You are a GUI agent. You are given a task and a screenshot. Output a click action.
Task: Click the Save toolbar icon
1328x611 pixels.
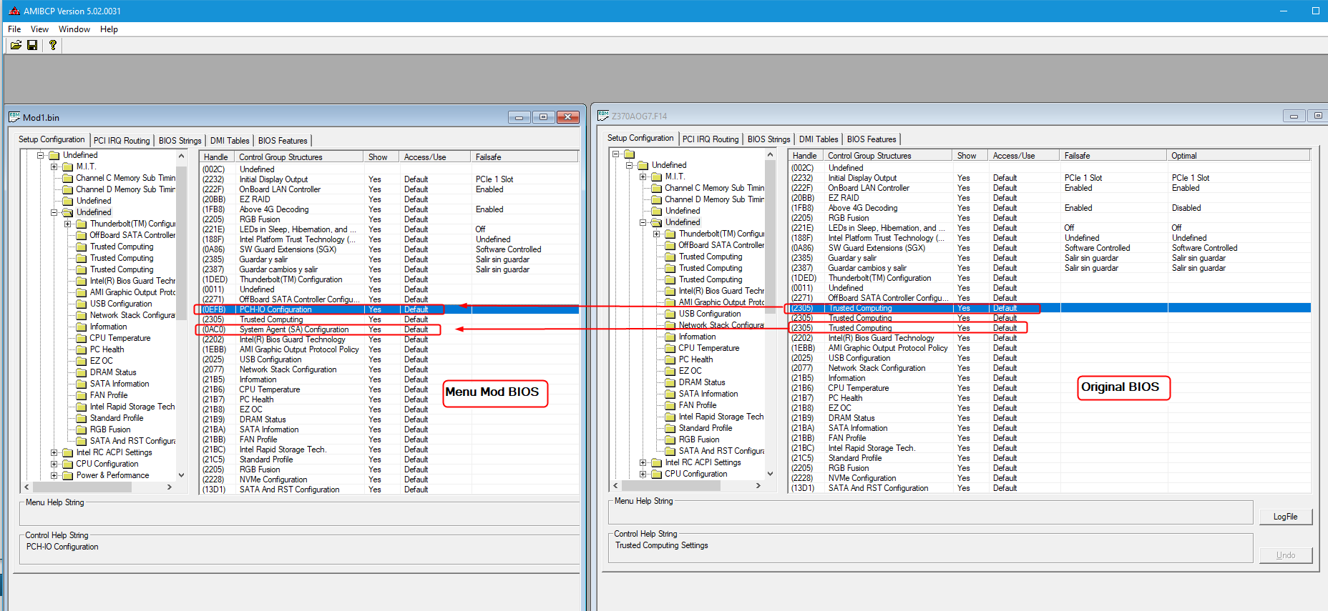click(32, 45)
